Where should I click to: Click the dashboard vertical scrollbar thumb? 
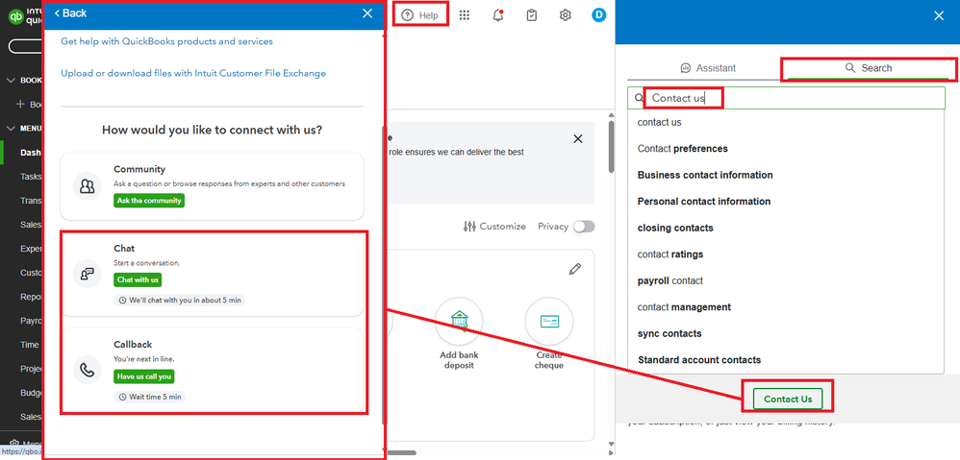coord(611,147)
